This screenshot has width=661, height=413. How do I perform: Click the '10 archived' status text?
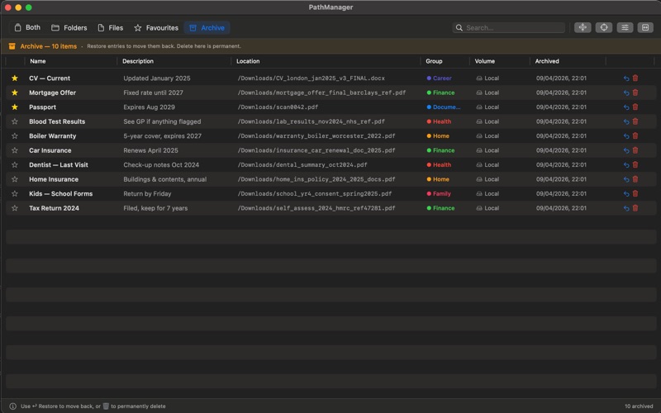pyautogui.click(x=639, y=406)
